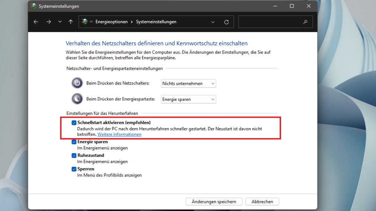Open the Netzschalter action dropdown
Screen dimensions: 376x211
coord(188,84)
